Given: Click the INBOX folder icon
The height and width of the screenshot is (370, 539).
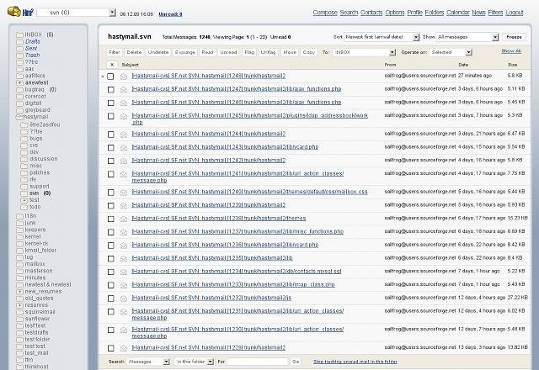Looking at the screenshot, I should click(x=19, y=34).
